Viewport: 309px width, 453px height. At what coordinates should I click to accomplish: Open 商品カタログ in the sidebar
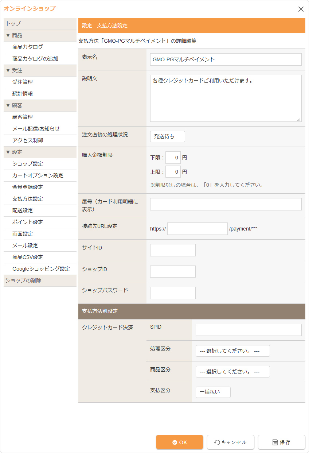(x=28, y=47)
